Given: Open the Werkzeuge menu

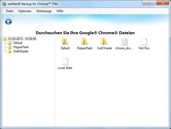Looking at the screenshot, I should point(44,11).
